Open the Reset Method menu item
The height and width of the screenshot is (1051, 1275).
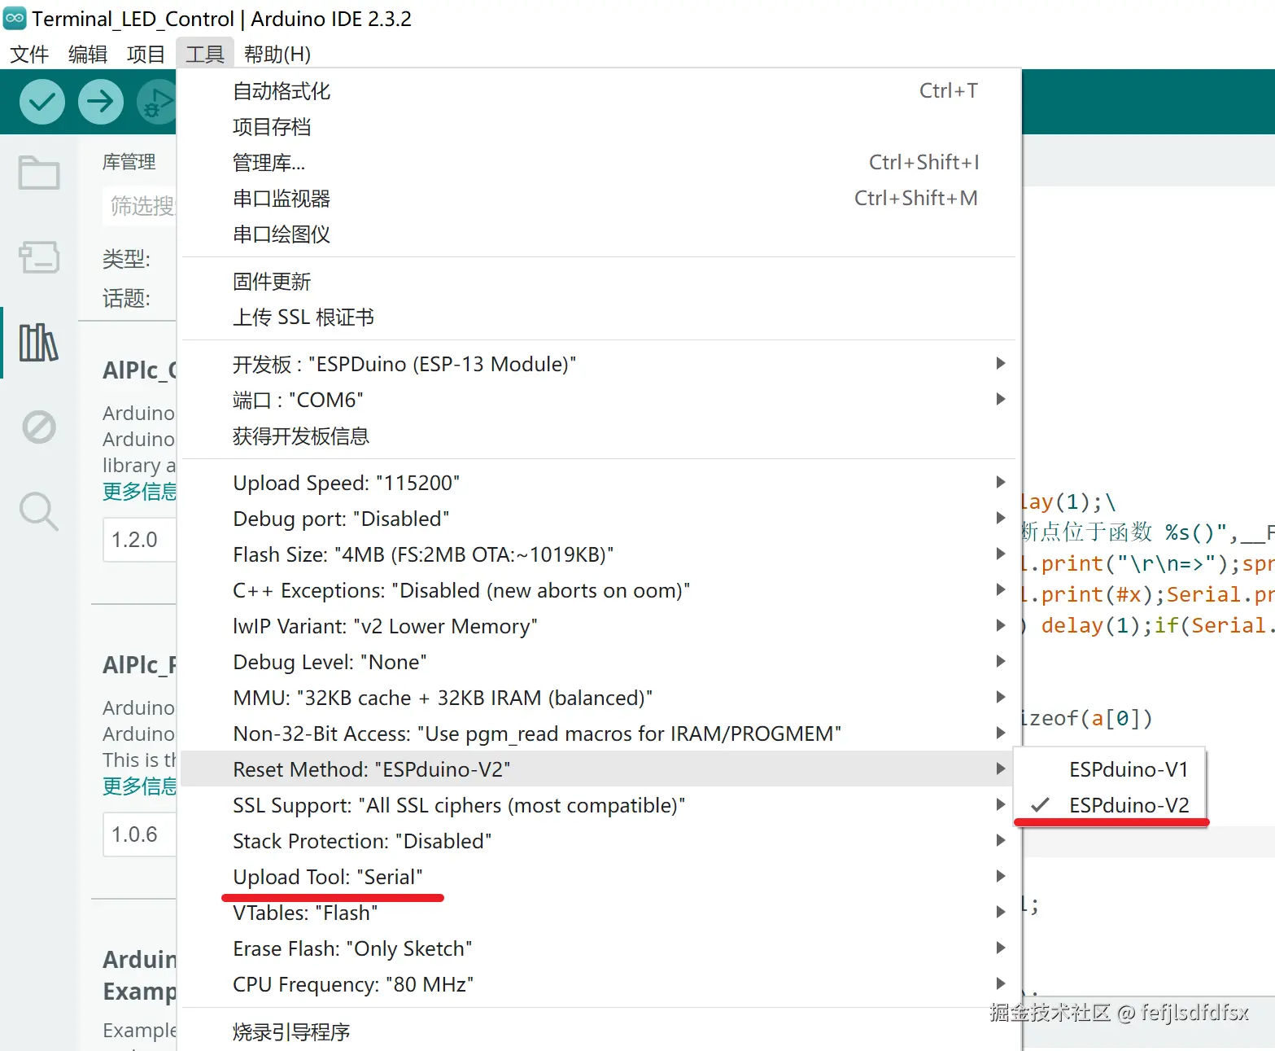pos(599,769)
